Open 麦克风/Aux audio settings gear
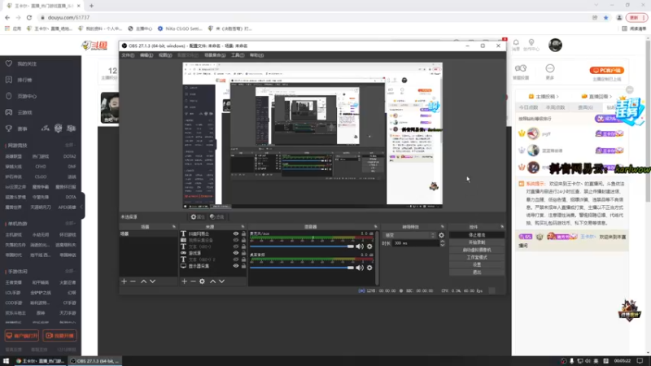Viewport: 651px width, 366px height. (369, 246)
